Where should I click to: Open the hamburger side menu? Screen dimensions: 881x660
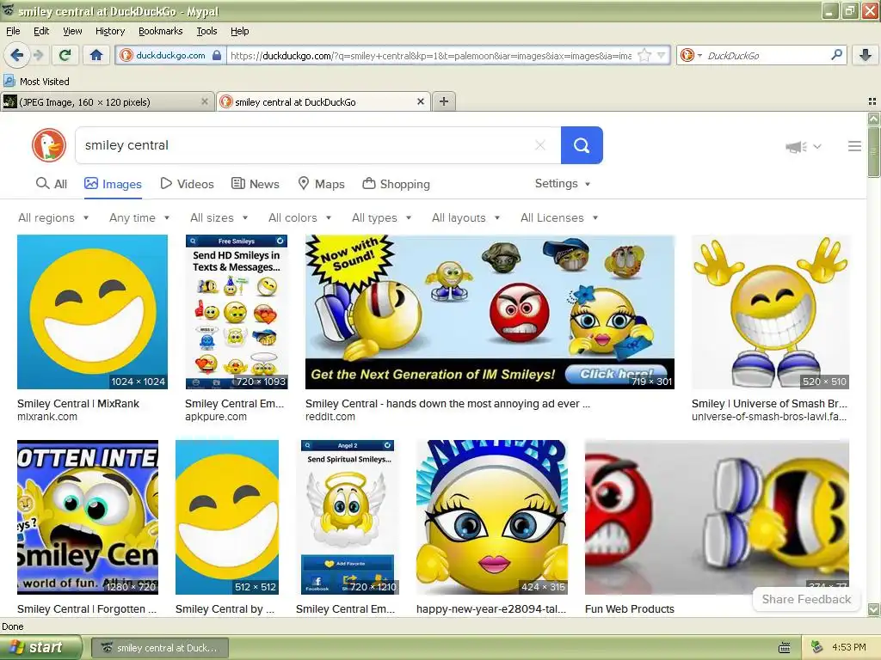coord(854,146)
